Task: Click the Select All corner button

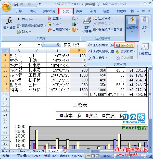Action: [5, 51]
